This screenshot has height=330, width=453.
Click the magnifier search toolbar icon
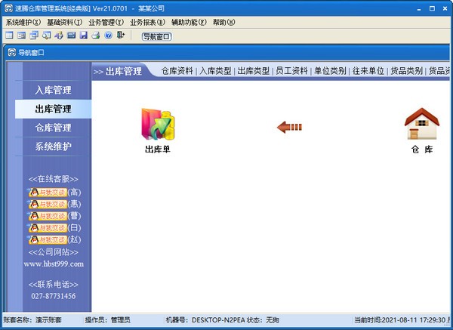pos(47,35)
